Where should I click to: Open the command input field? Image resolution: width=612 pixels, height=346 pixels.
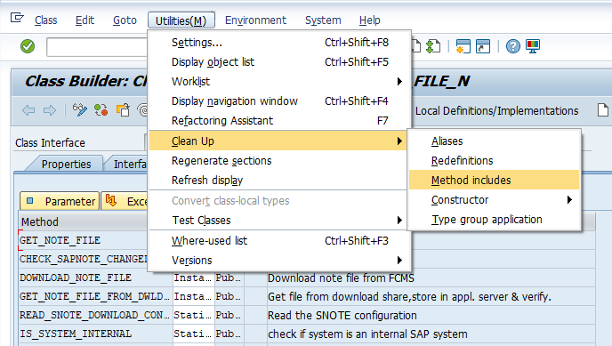tap(97, 47)
